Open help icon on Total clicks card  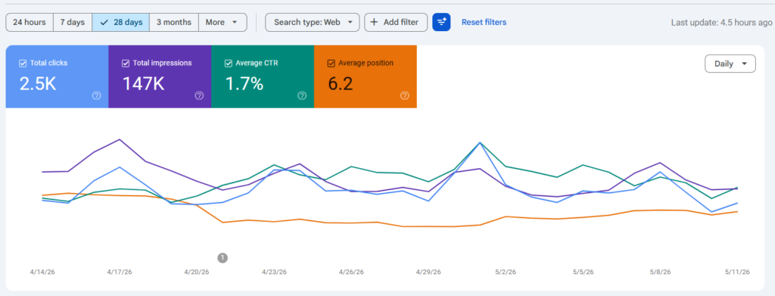[x=96, y=96]
